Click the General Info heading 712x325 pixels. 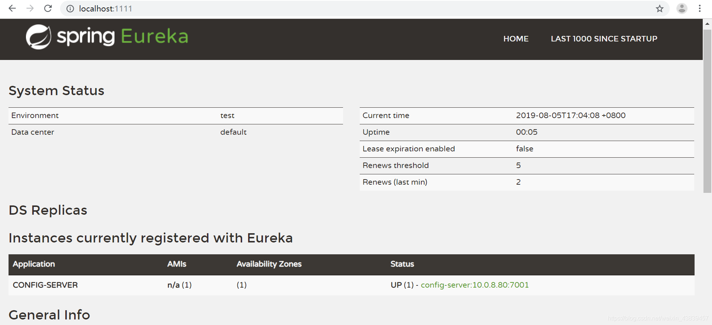(x=49, y=315)
